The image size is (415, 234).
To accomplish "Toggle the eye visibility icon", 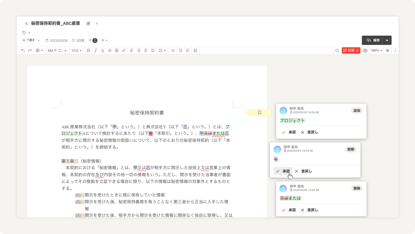I will 365,51.
